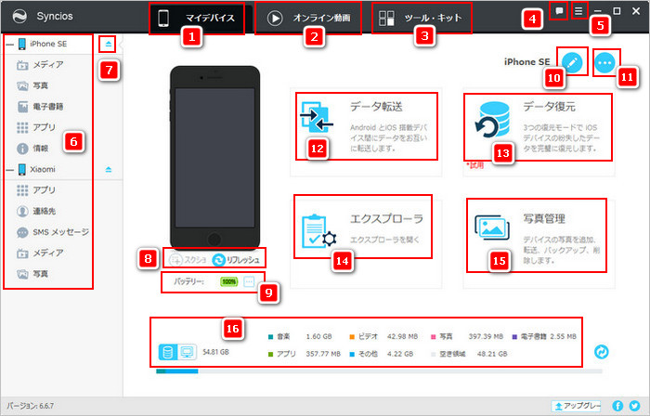
Task: Eject the Xiaomi device
Action: 109,170
